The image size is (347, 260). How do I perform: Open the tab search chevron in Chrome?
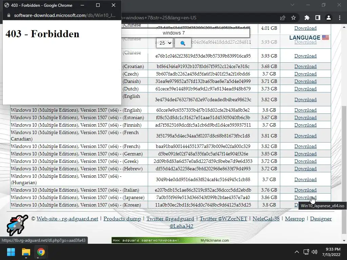pyautogui.click(x=292, y=5)
